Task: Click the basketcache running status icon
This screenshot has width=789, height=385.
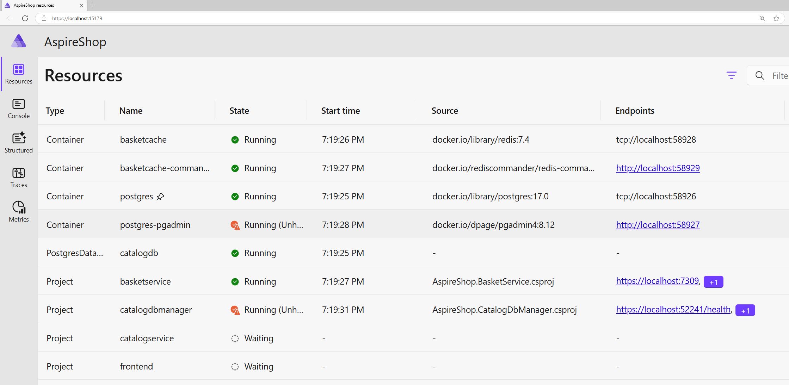Action: (x=235, y=140)
